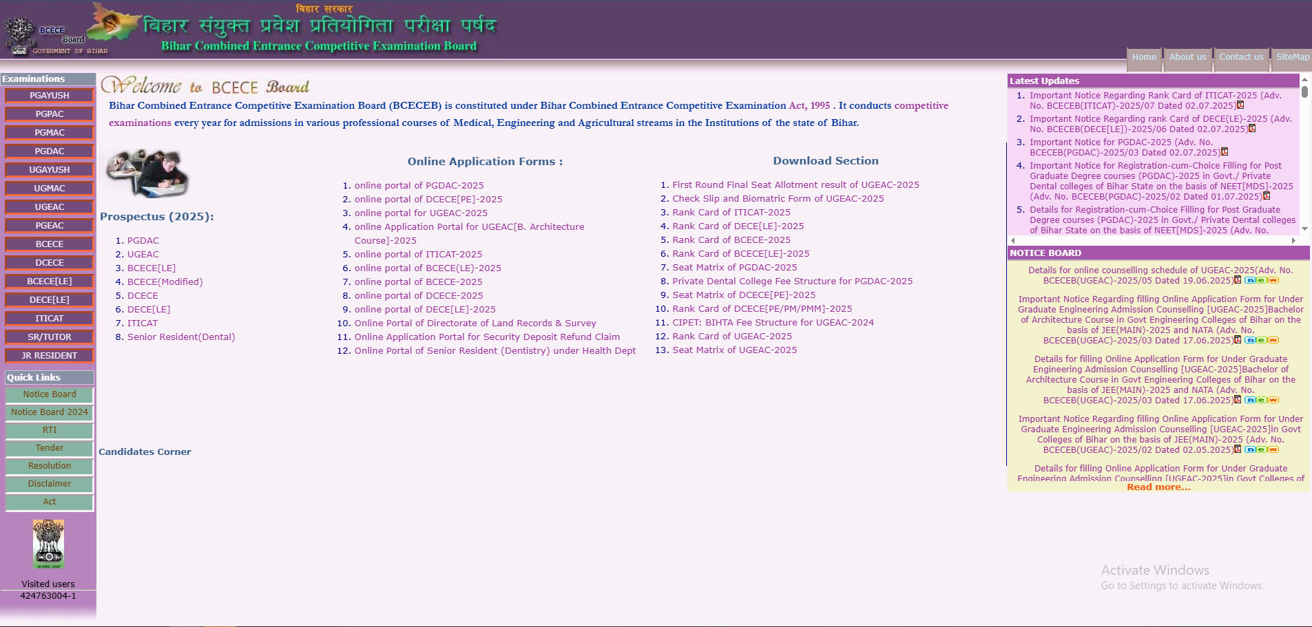This screenshot has width=1312, height=627.
Task: Click PDF icon on NEET[MDS]-2025 choice filling notice
Action: coord(1267,196)
